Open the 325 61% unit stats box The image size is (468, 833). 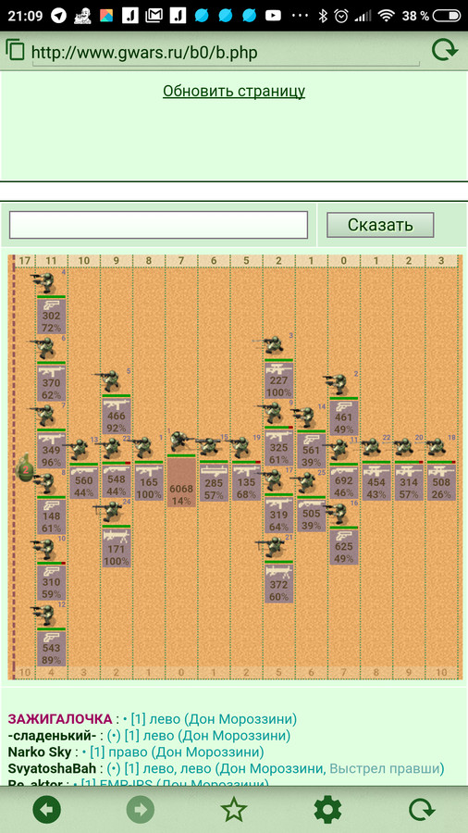[278, 448]
